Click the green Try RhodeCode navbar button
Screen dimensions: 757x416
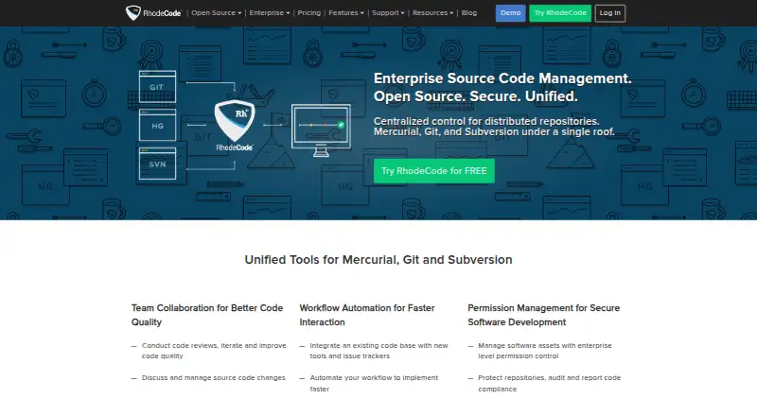coord(560,13)
